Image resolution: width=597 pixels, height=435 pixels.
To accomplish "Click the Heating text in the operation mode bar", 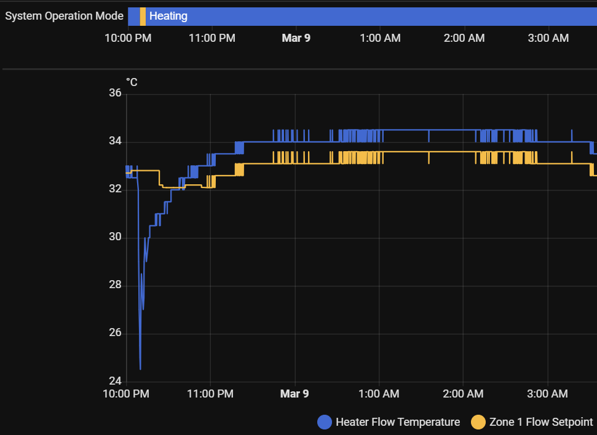I will (168, 16).
